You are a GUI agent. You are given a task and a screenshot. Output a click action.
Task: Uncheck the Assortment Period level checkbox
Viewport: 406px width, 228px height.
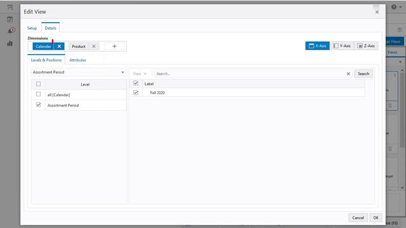pyautogui.click(x=38, y=104)
